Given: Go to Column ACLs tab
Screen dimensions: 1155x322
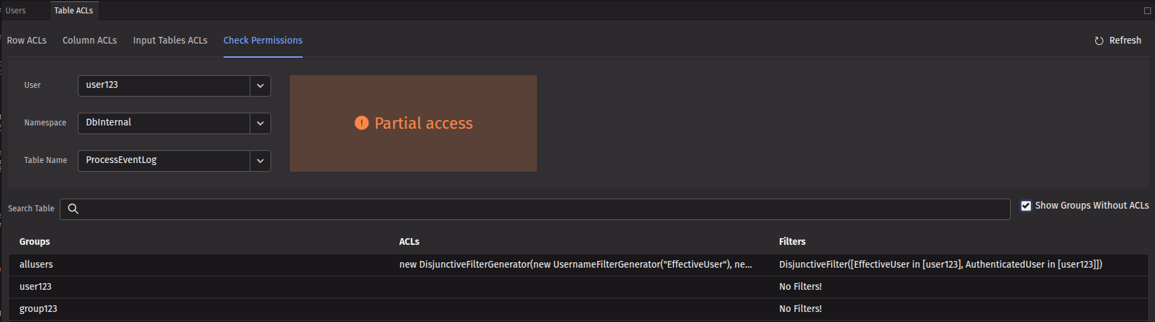Looking at the screenshot, I should click(89, 40).
